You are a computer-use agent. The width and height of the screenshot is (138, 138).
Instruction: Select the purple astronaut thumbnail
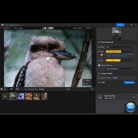coord(21,96)
